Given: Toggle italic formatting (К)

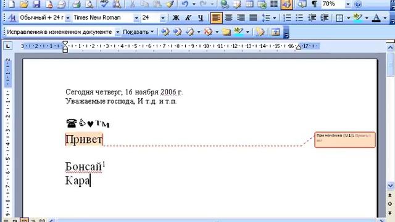Looking at the screenshot, I should coord(188,18).
